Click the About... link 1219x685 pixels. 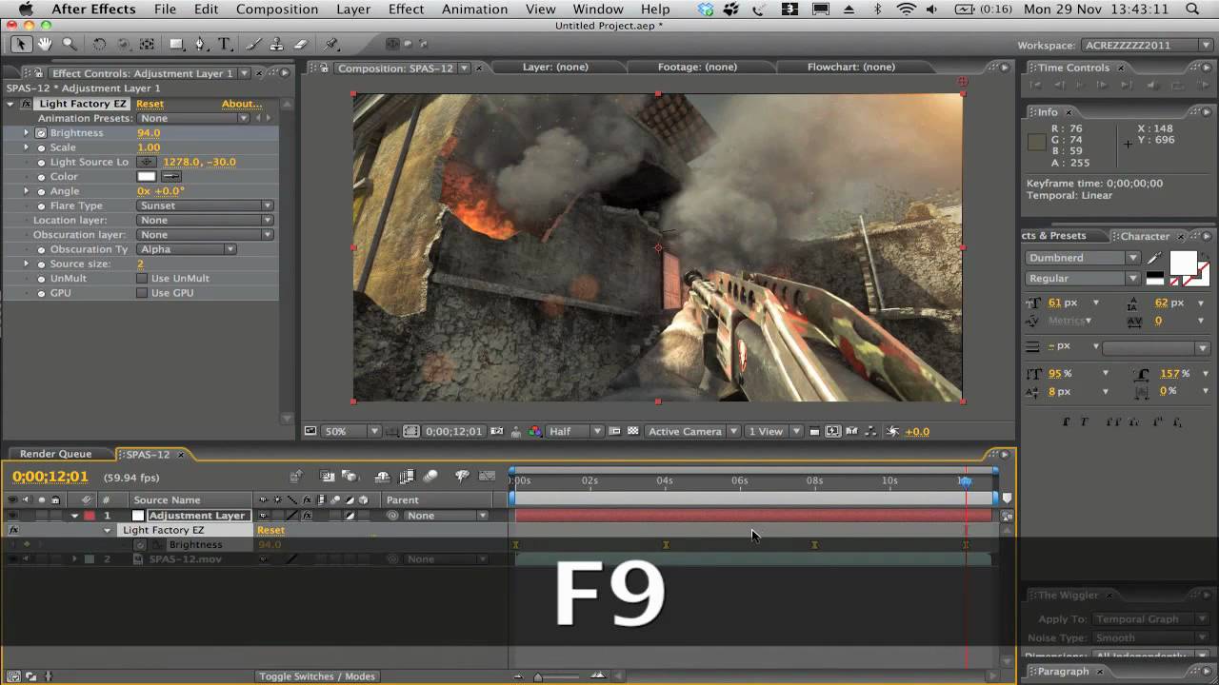click(x=242, y=104)
